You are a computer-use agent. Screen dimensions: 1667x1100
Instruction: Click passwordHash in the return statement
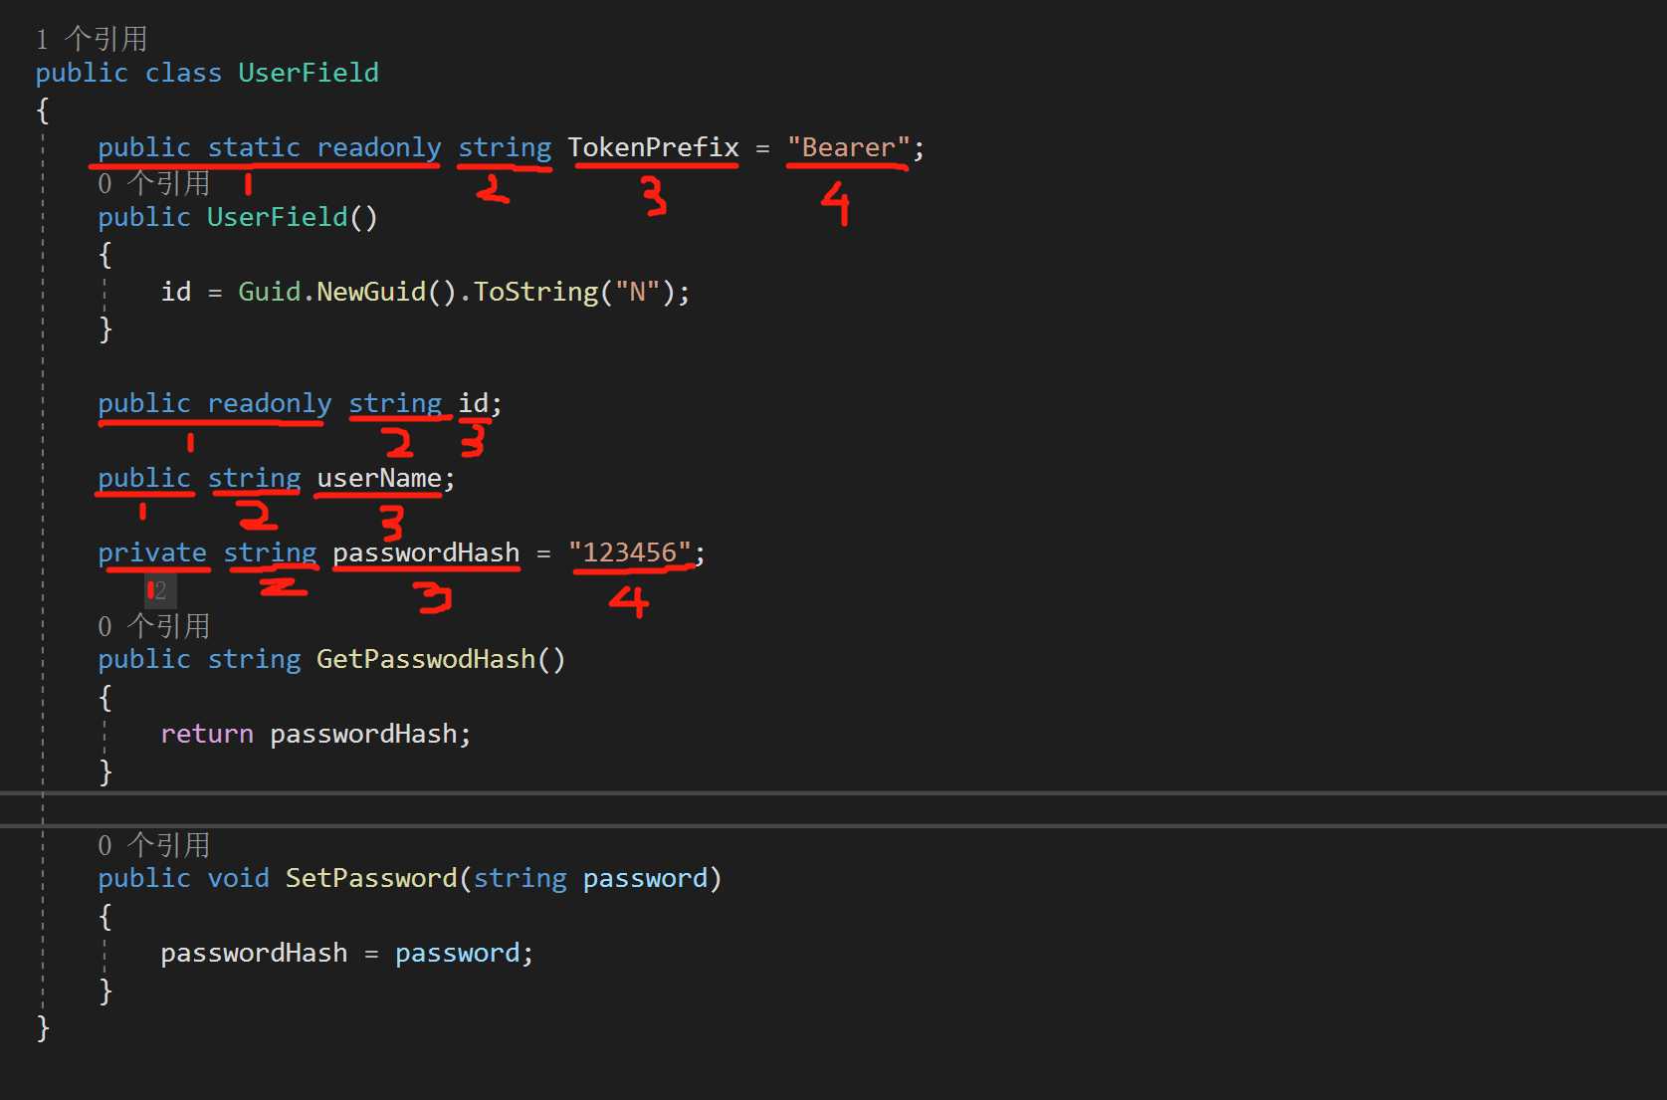click(363, 734)
